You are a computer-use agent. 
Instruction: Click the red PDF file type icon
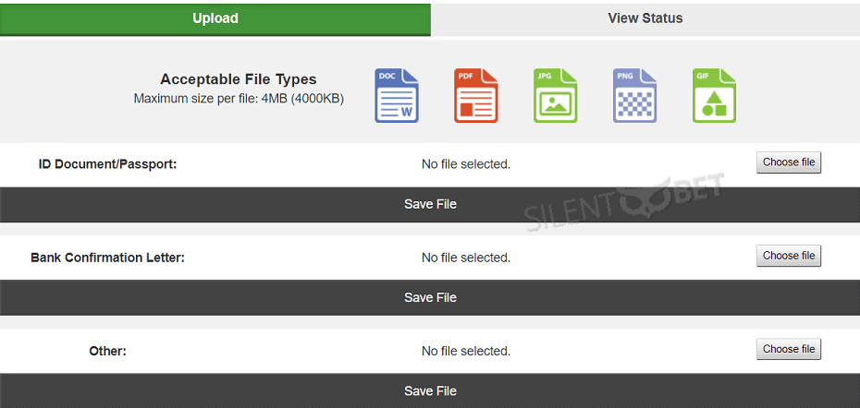[476, 95]
